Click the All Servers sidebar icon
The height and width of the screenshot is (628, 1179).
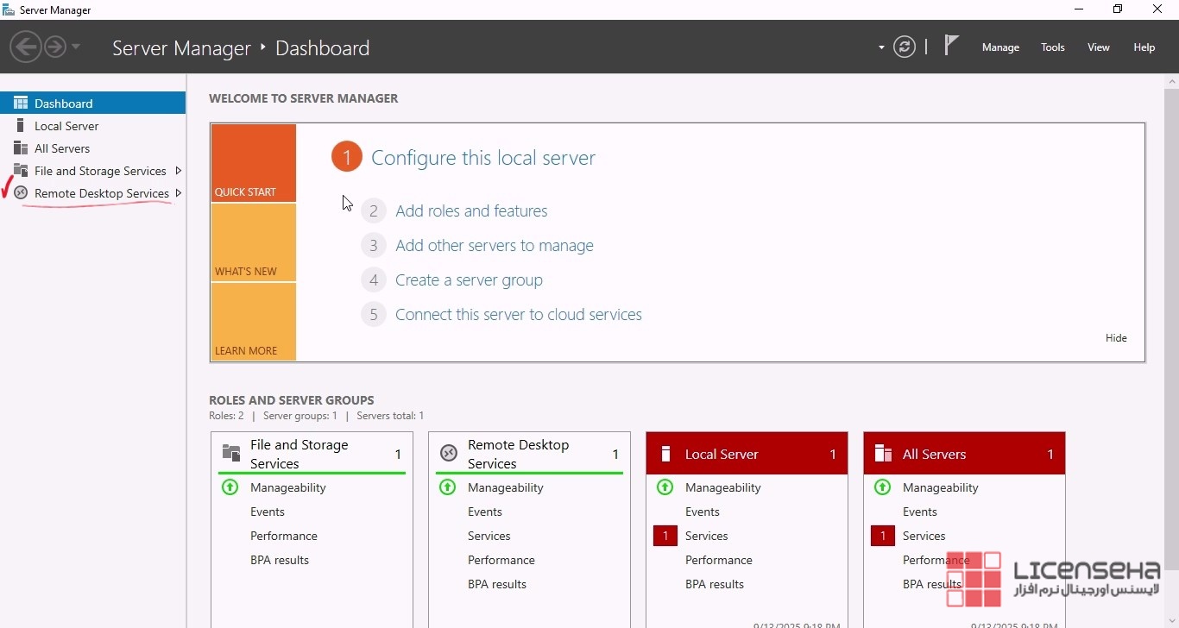coord(21,148)
